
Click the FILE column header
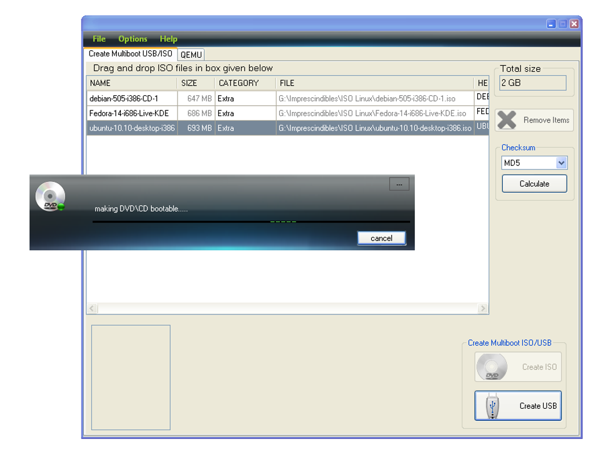point(375,83)
